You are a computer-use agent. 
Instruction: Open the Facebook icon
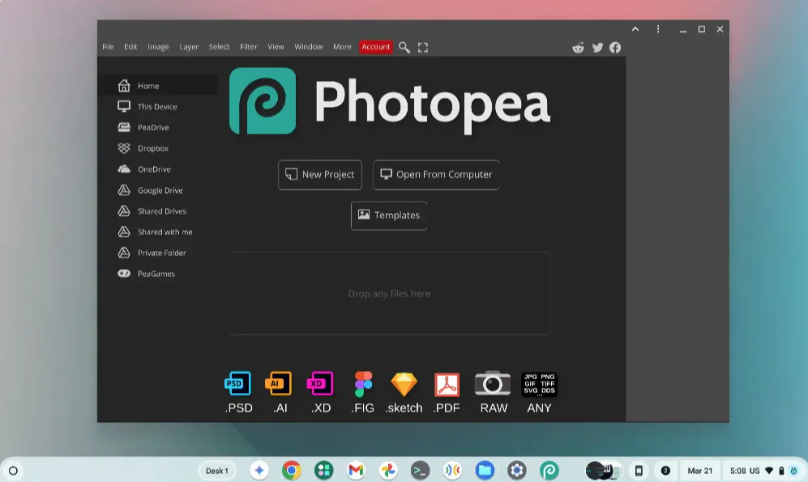(x=615, y=47)
